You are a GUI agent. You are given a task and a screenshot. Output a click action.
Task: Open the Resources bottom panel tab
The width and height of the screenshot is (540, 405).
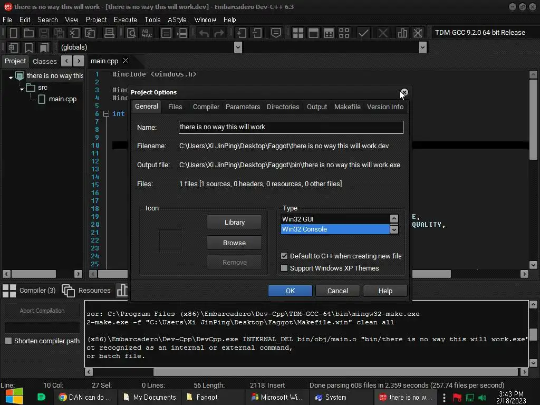(86, 291)
